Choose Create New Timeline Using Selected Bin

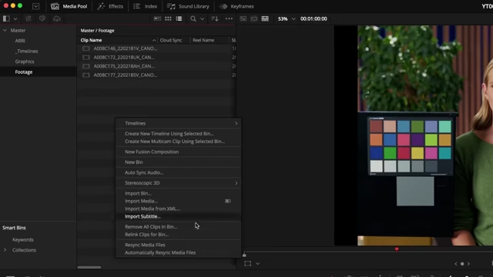[178, 133]
